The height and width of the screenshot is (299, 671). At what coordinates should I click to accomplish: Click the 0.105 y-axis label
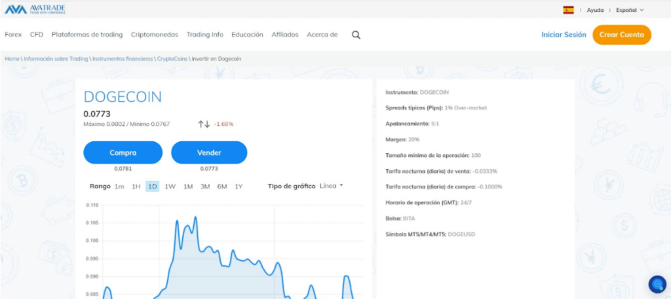pos(92,223)
